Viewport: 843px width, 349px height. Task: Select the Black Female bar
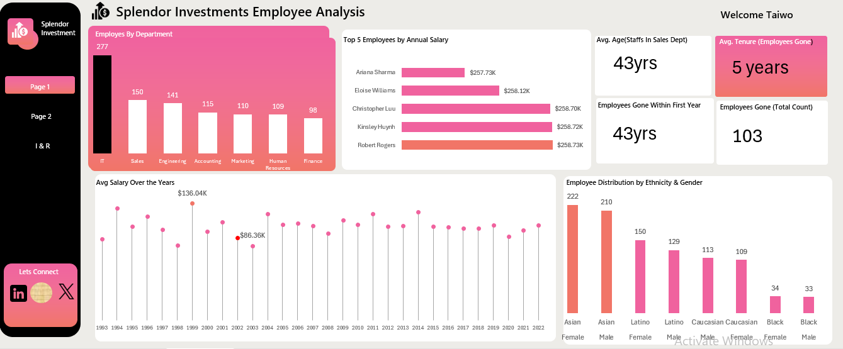775,305
